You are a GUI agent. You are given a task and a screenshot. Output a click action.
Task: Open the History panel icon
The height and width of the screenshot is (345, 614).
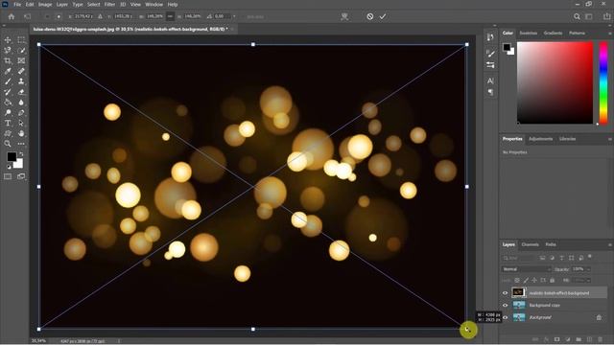coord(490,37)
